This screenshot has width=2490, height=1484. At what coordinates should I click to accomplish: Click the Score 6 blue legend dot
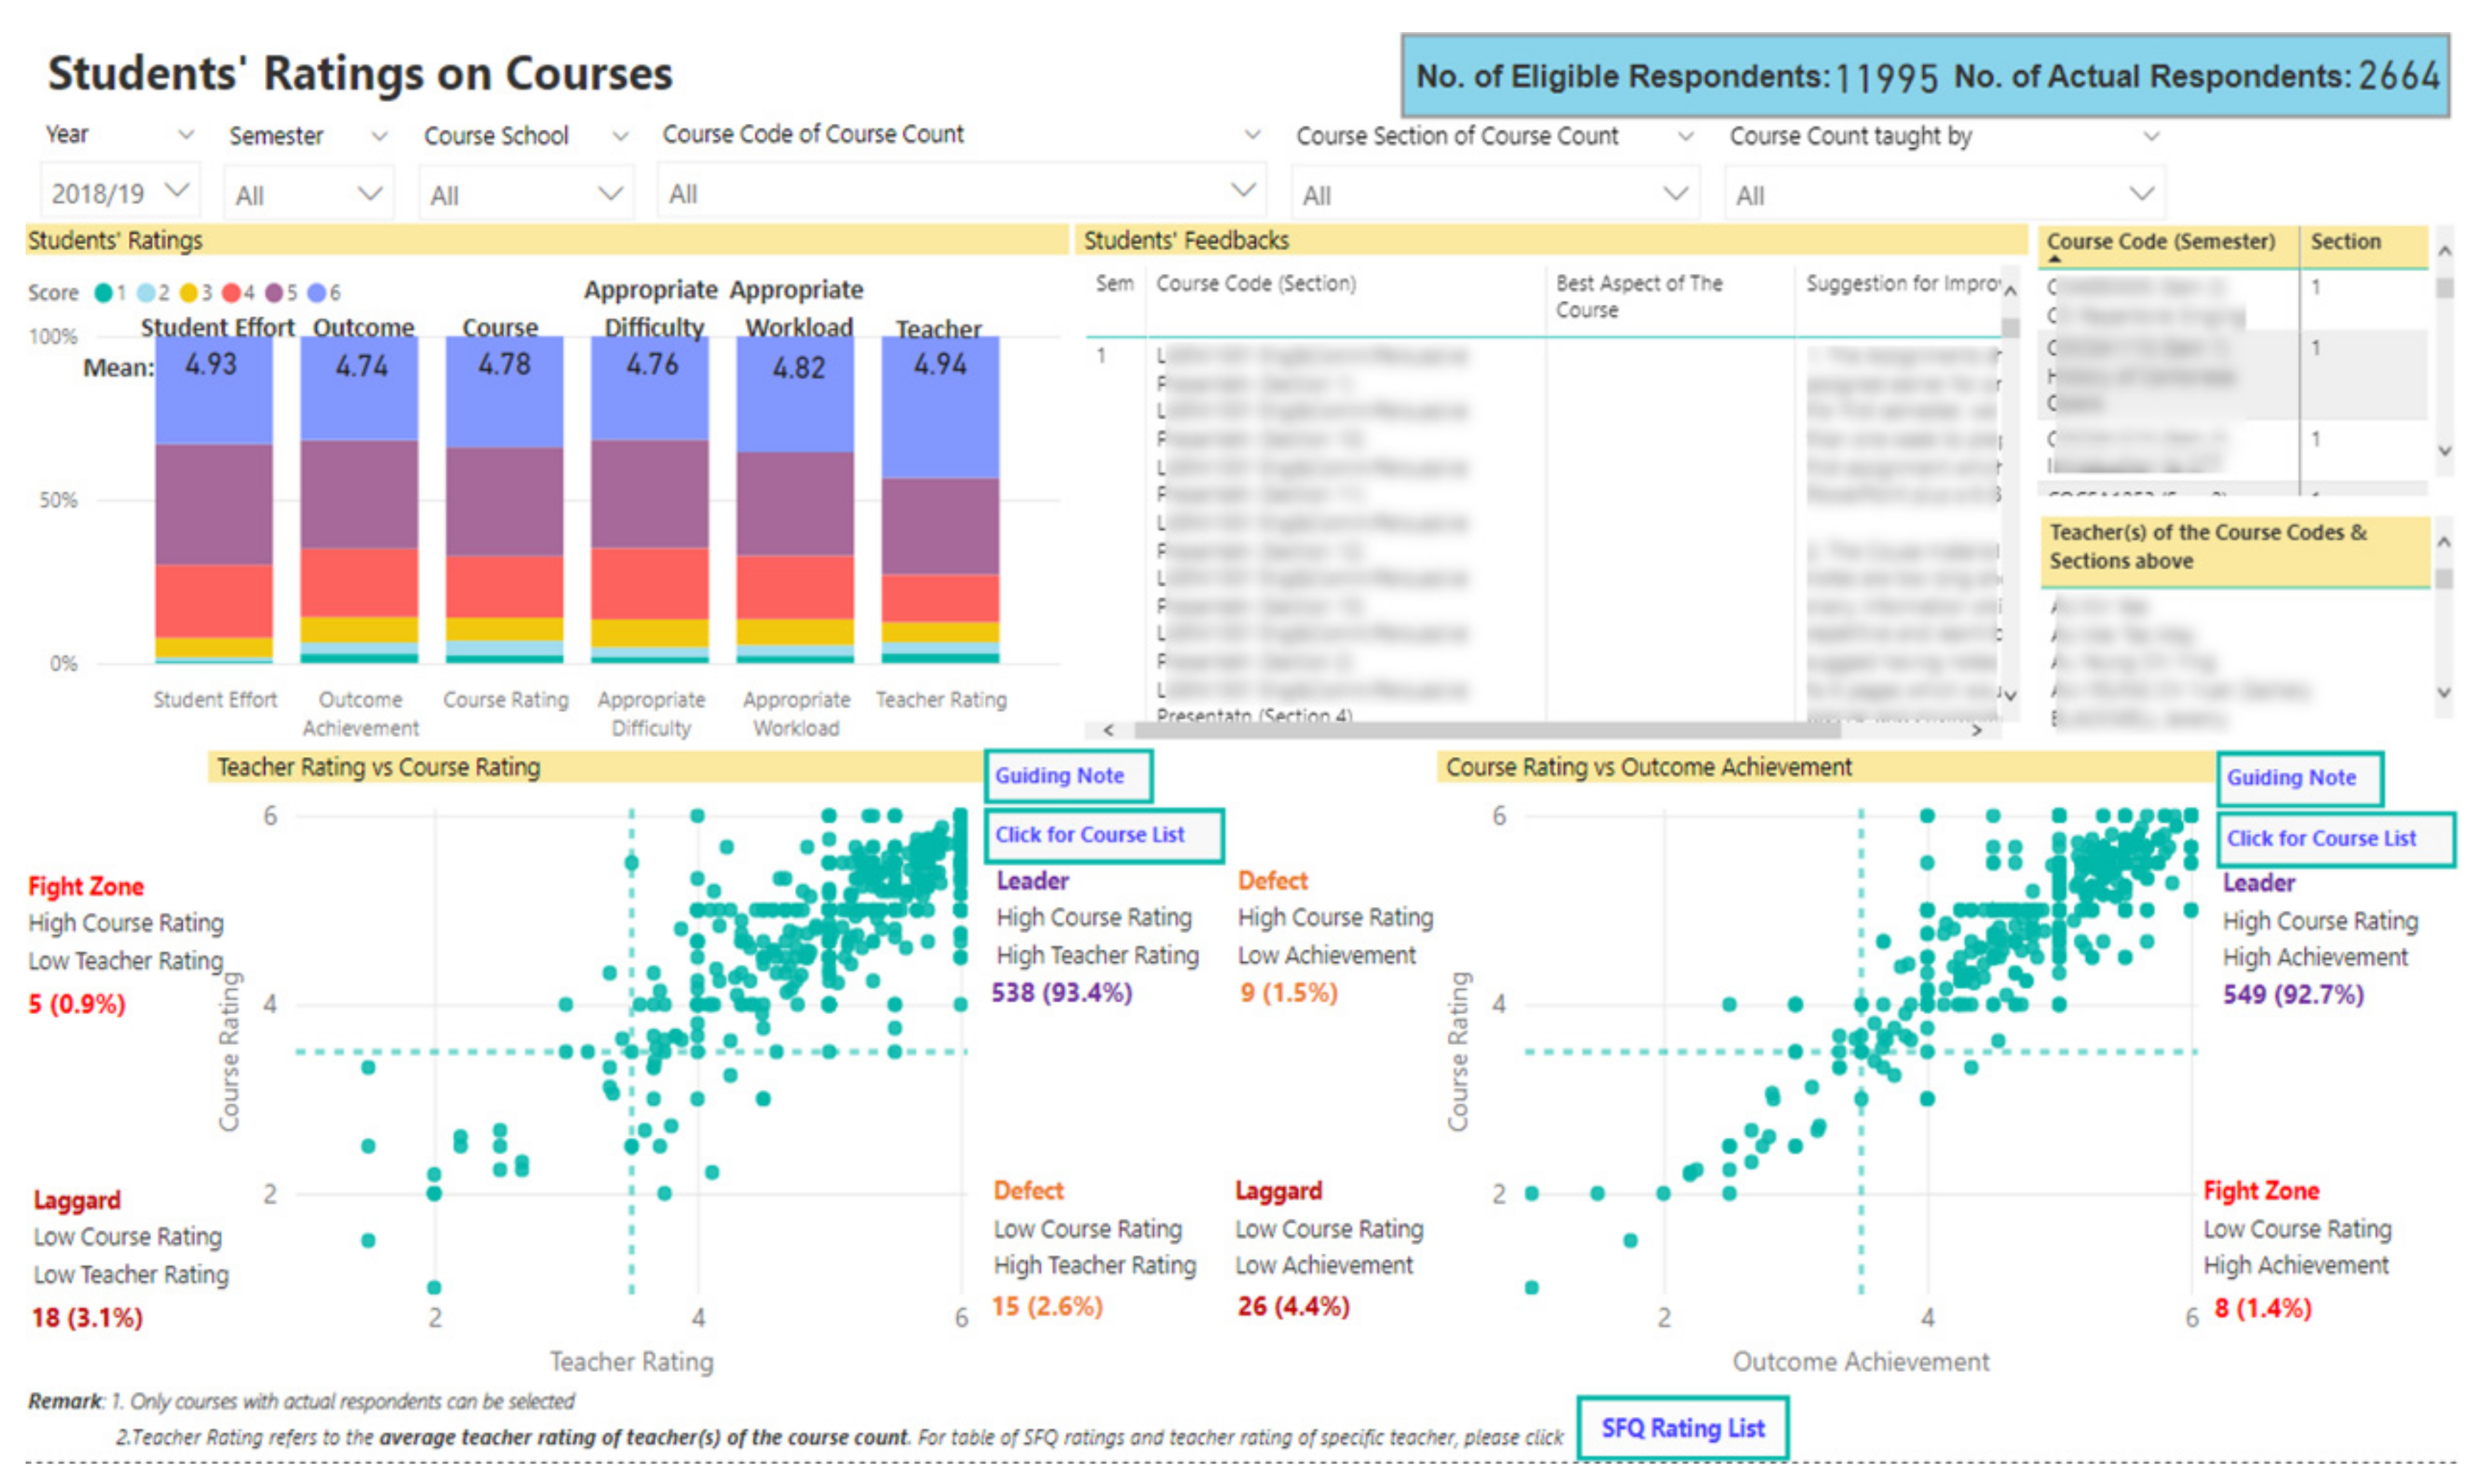tap(316, 293)
